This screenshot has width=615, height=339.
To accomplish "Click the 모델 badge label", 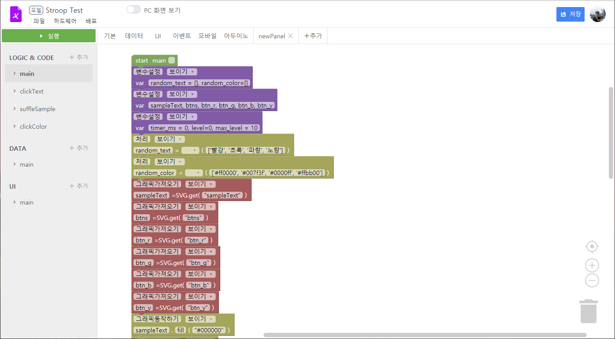I will pos(36,10).
